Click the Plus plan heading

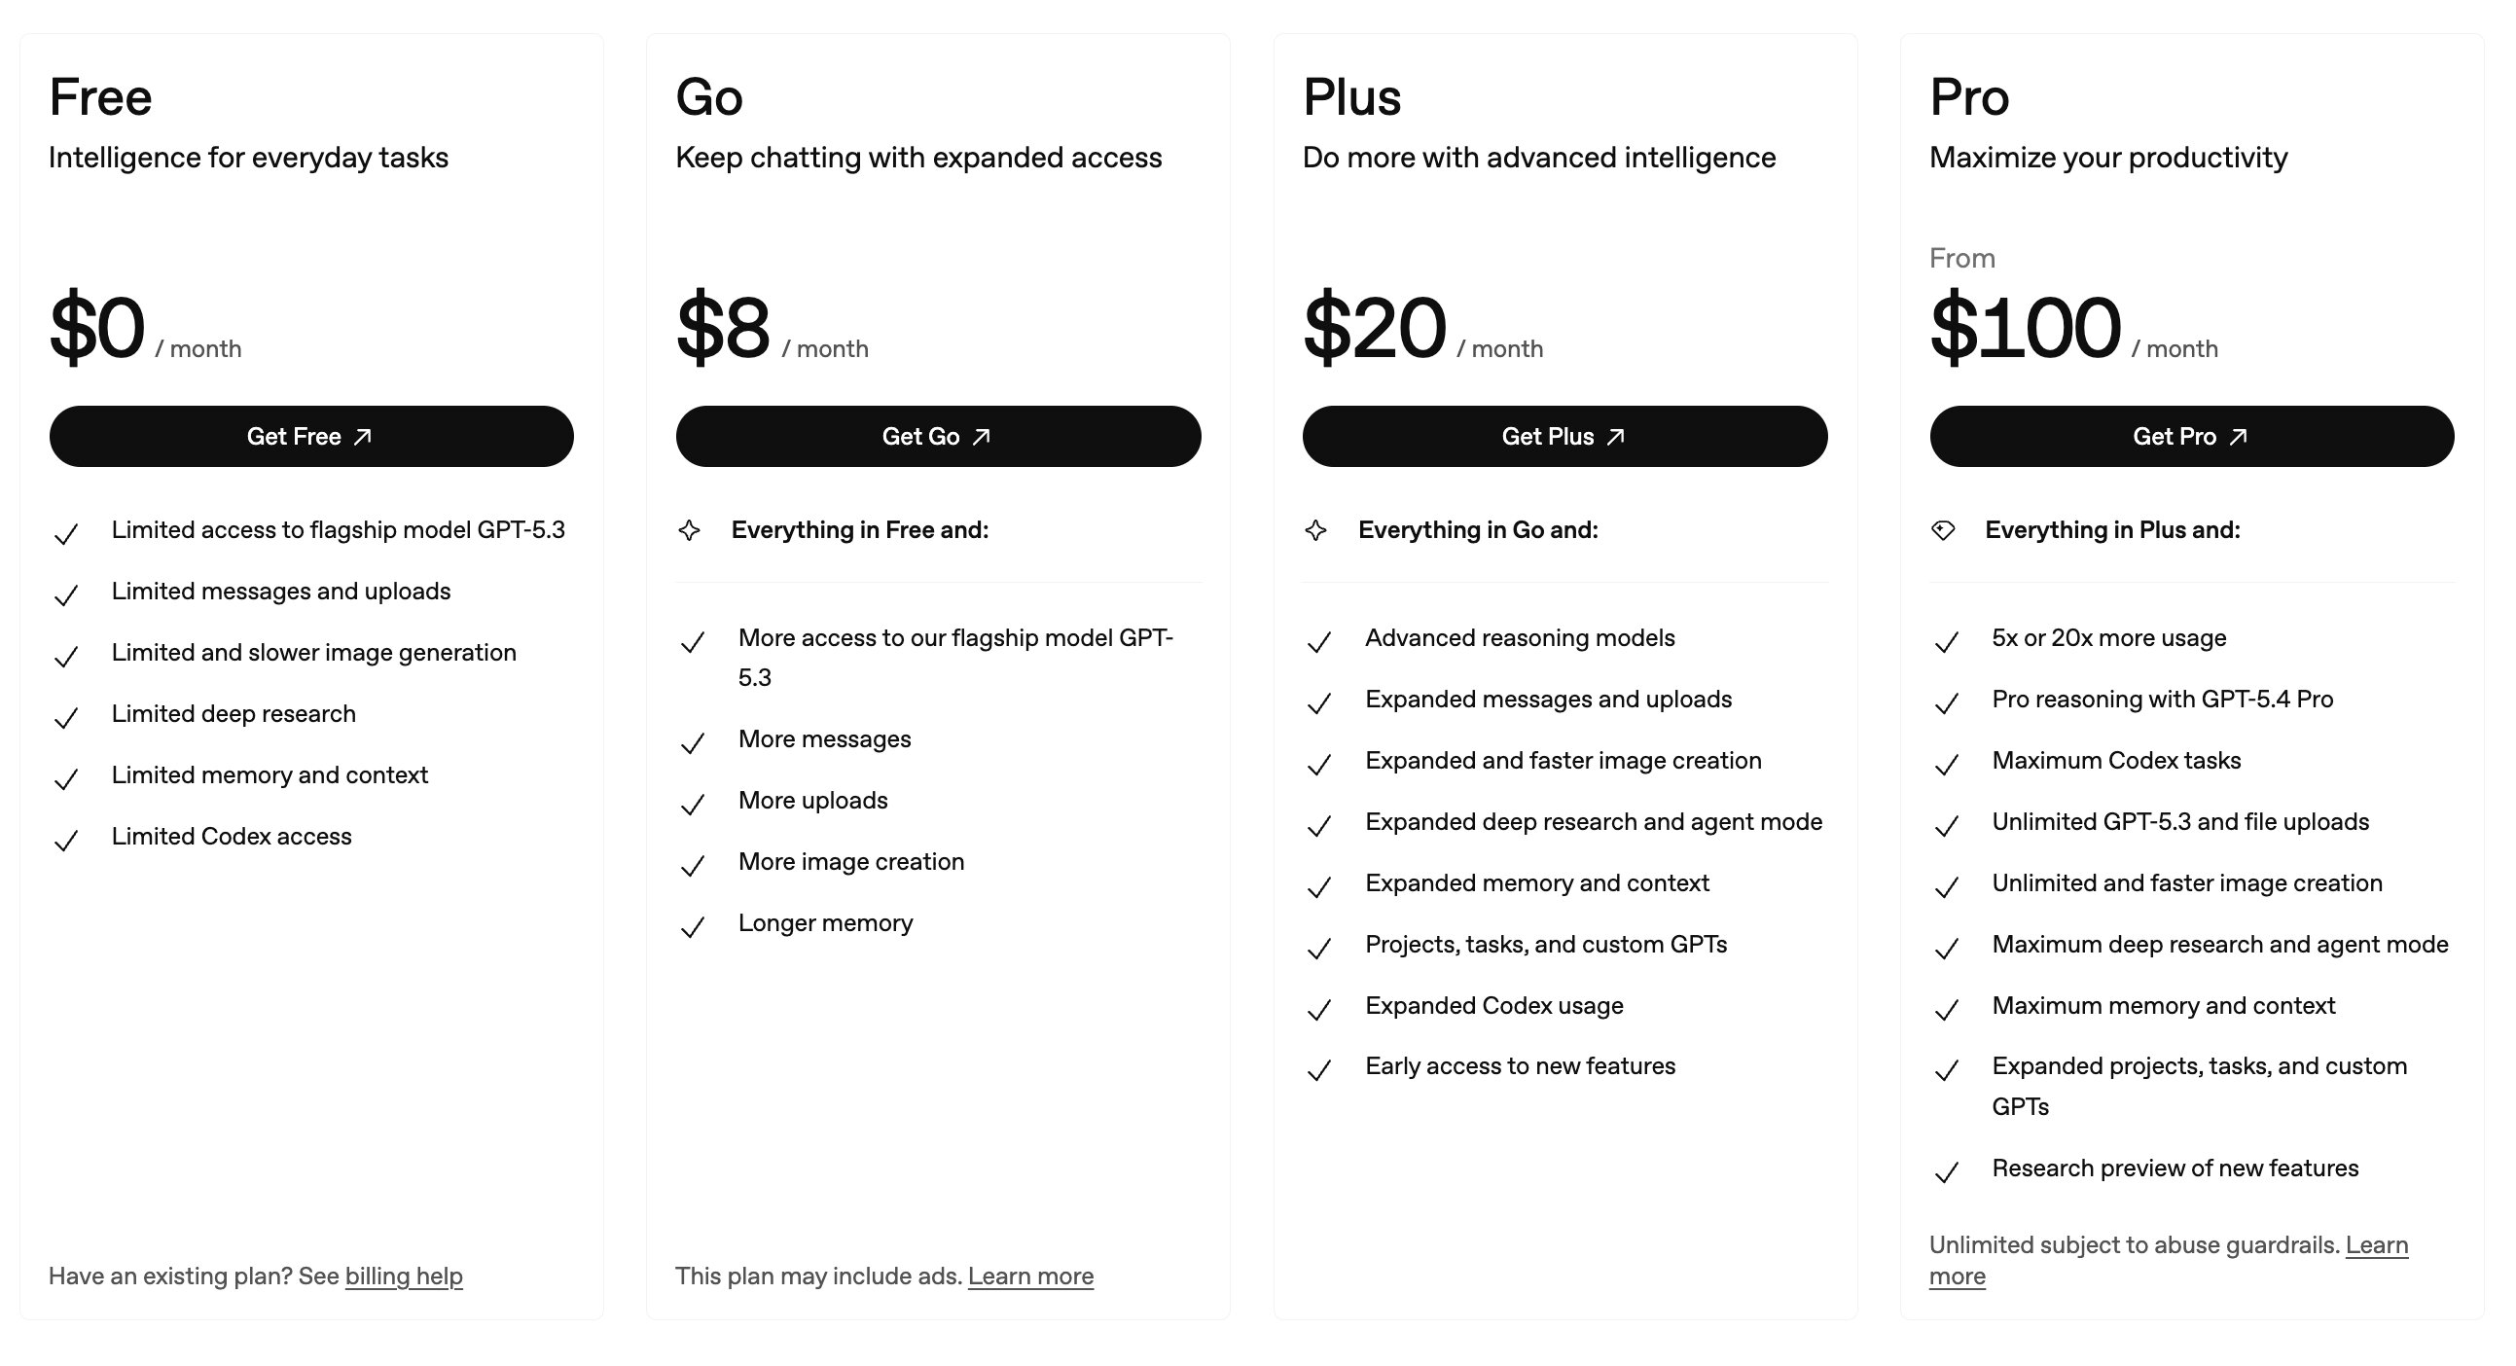tap(1351, 97)
